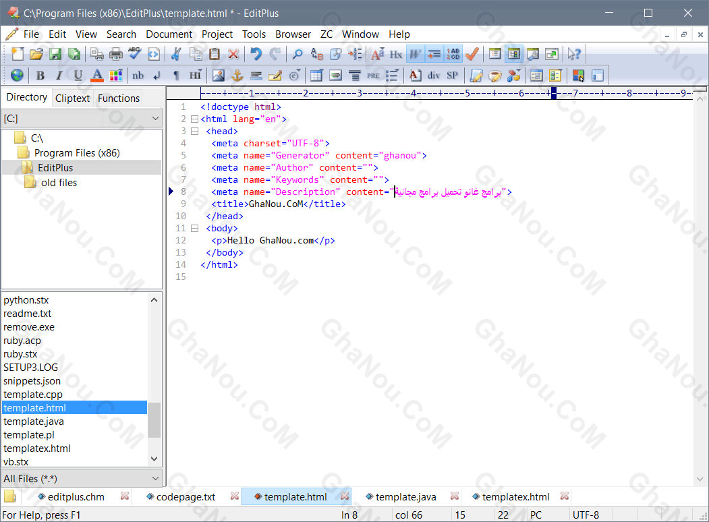Select the old files folder
This screenshot has width=709, height=522.
tap(59, 183)
